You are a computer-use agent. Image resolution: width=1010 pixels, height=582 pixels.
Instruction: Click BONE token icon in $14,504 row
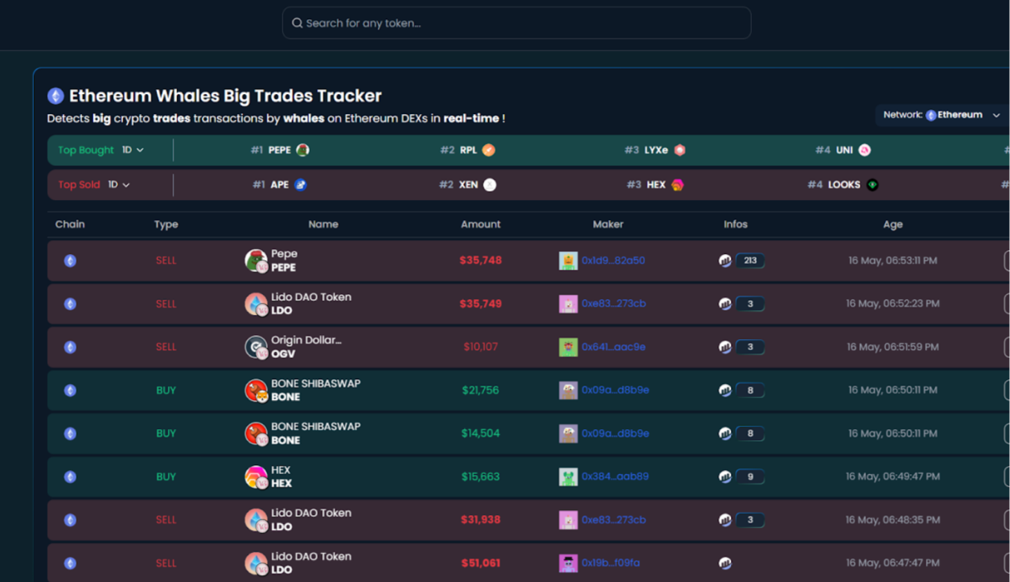pos(256,434)
